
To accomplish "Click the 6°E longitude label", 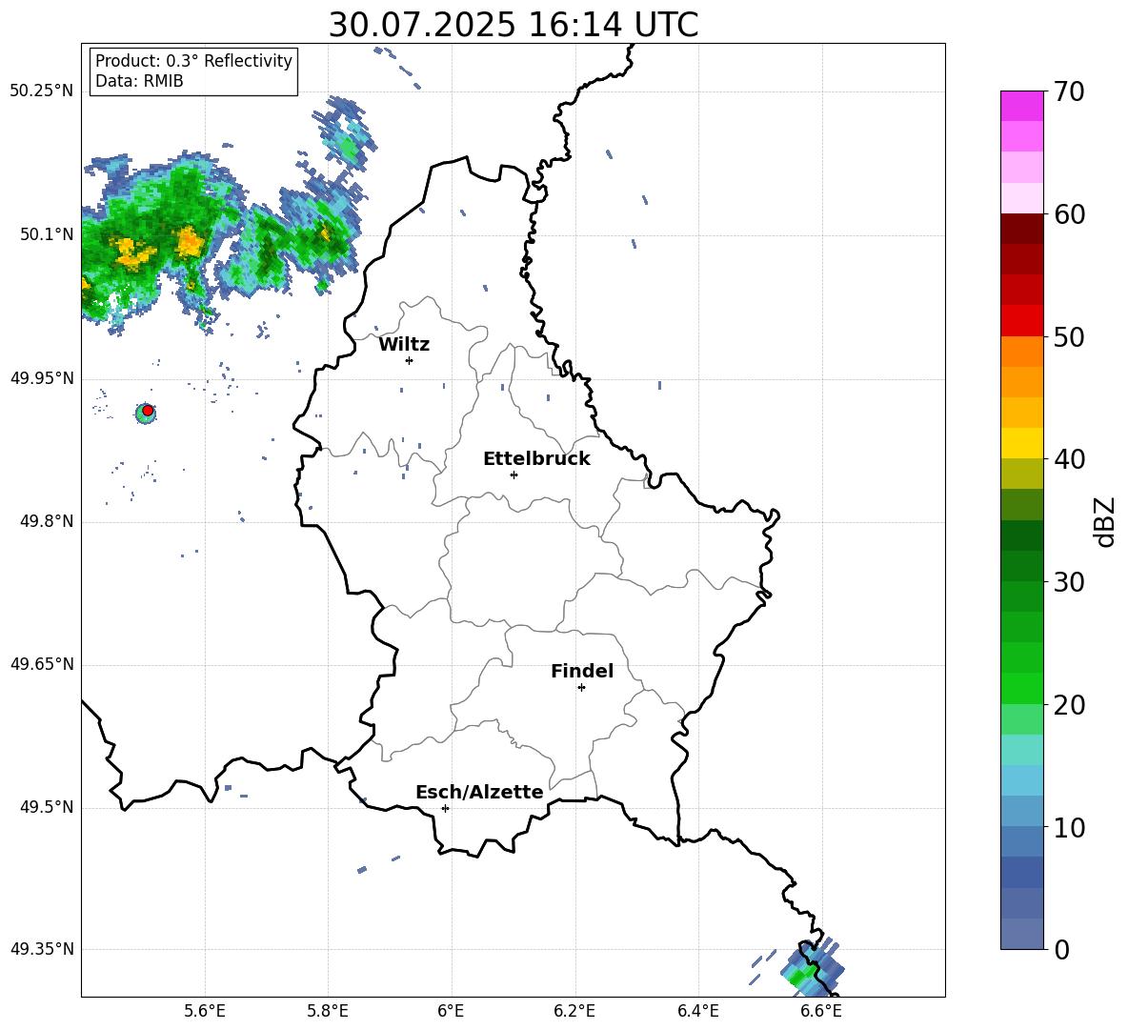I will coord(451,1011).
